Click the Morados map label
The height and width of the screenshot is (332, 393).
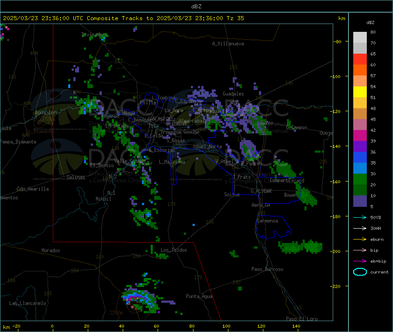point(51,250)
